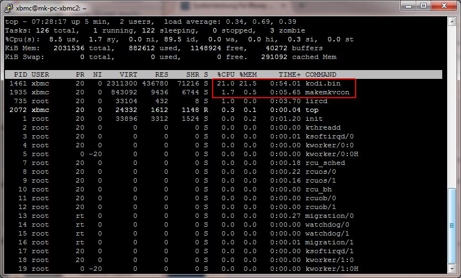Click the 436780 RES value
461x278 pixels.
tap(155, 83)
